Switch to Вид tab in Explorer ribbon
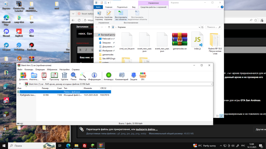 (x=134, y=7)
